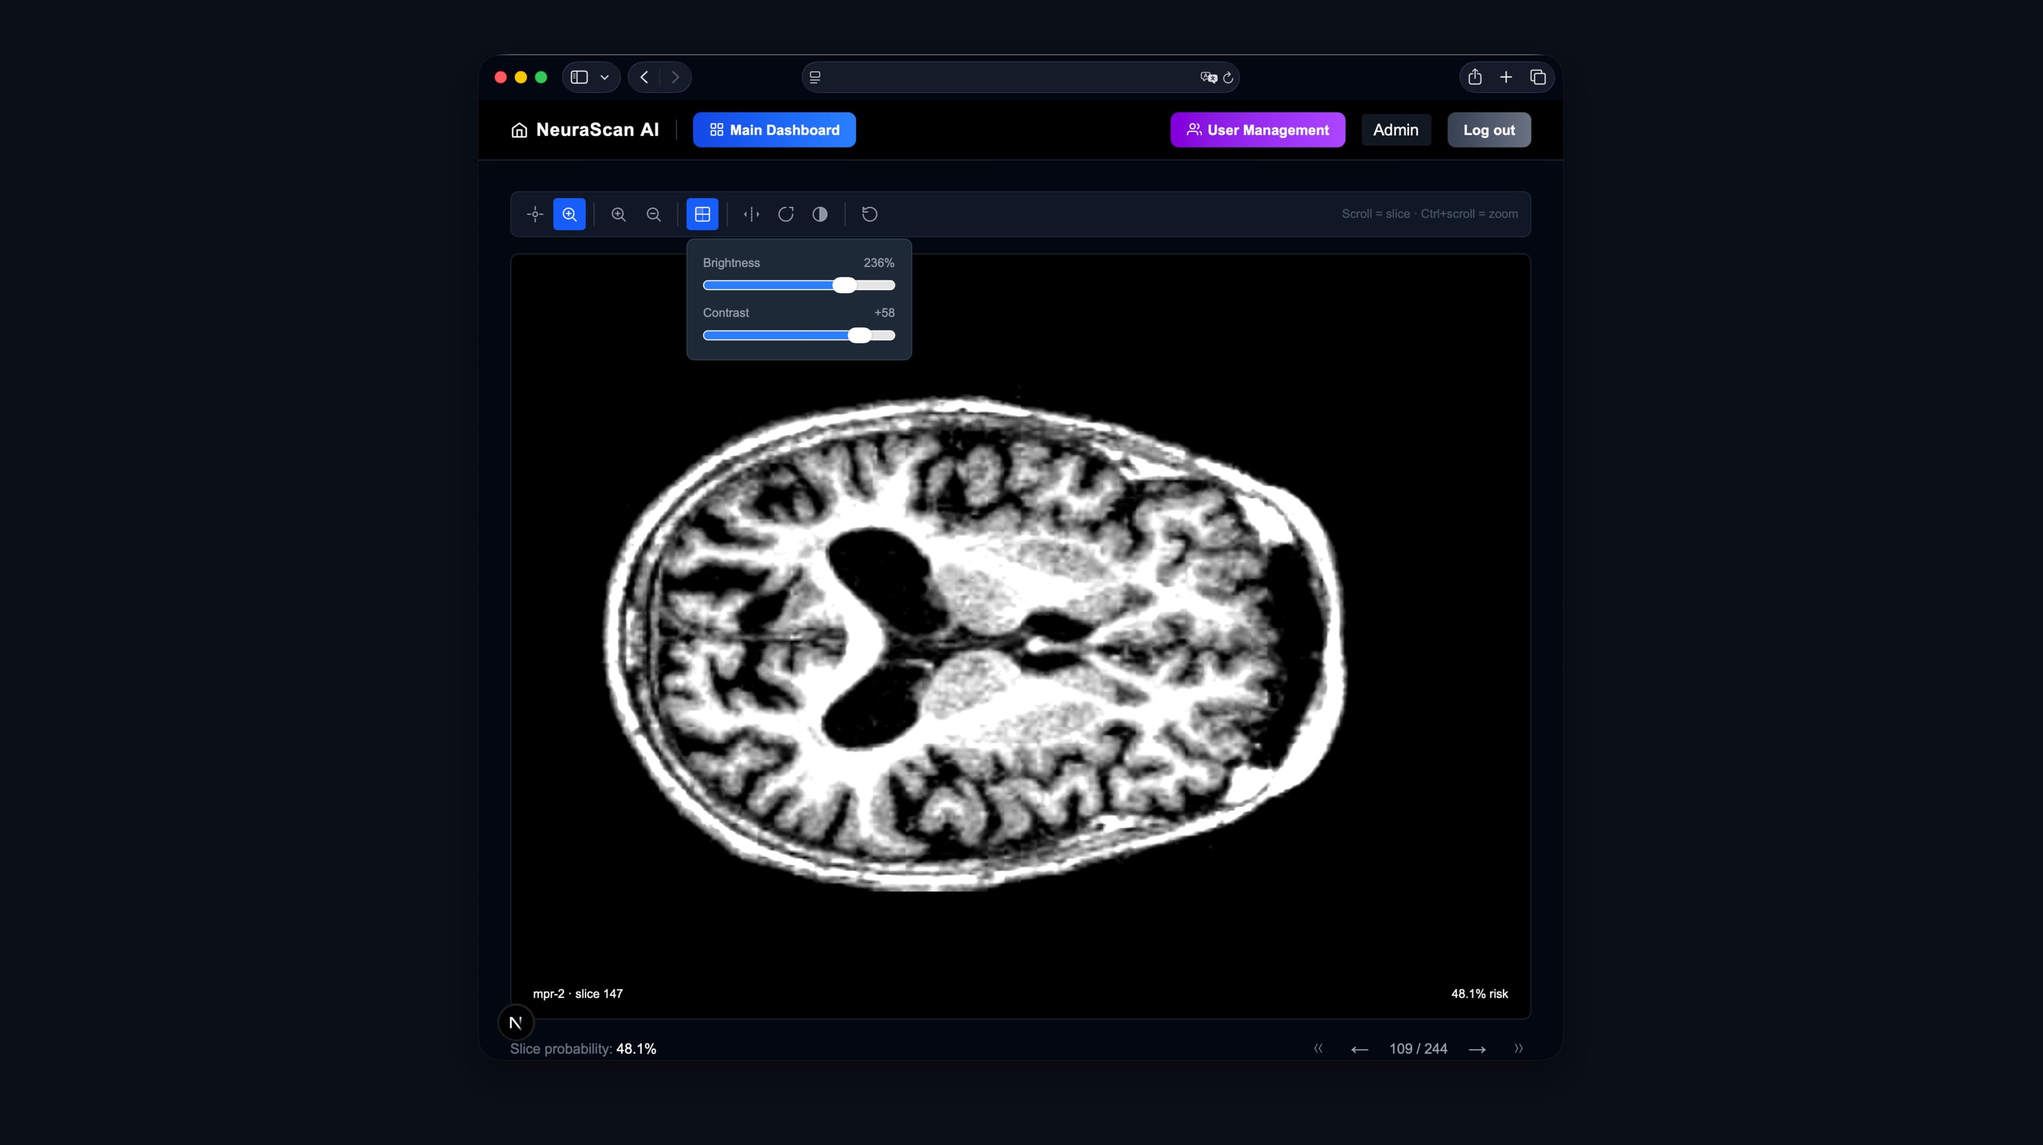The height and width of the screenshot is (1145, 2043).
Task: Go to the next slice
Action: (1477, 1049)
